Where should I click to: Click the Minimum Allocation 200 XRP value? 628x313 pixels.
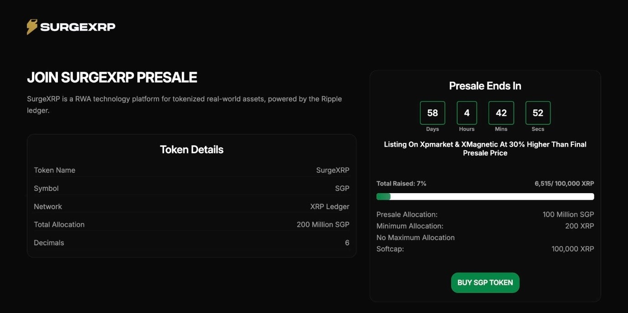(580, 226)
